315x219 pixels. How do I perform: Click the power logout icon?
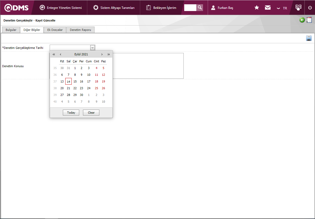click(x=310, y=8)
